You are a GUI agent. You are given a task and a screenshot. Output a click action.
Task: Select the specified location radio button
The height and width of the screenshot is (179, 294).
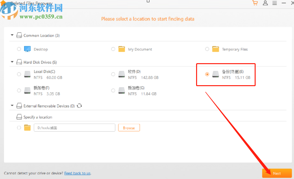click(x=19, y=128)
